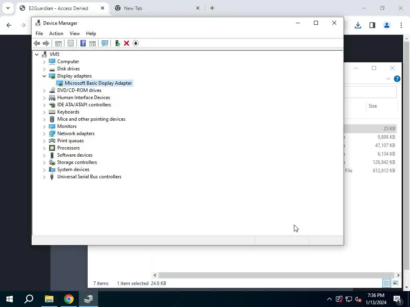Expand the Human Interface Devices node
This screenshot has width=410, height=307.
coord(44,98)
